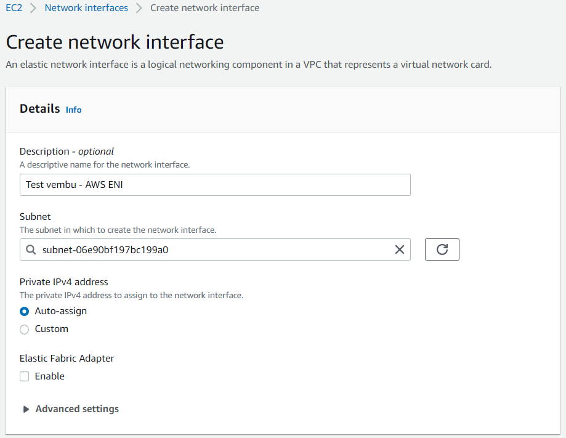Clear the selected subnet with X icon
This screenshot has width=566, height=438.
point(399,249)
